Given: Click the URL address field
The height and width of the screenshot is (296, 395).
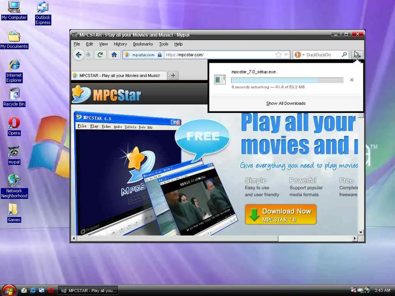Looking at the screenshot, I should click(x=219, y=55).
